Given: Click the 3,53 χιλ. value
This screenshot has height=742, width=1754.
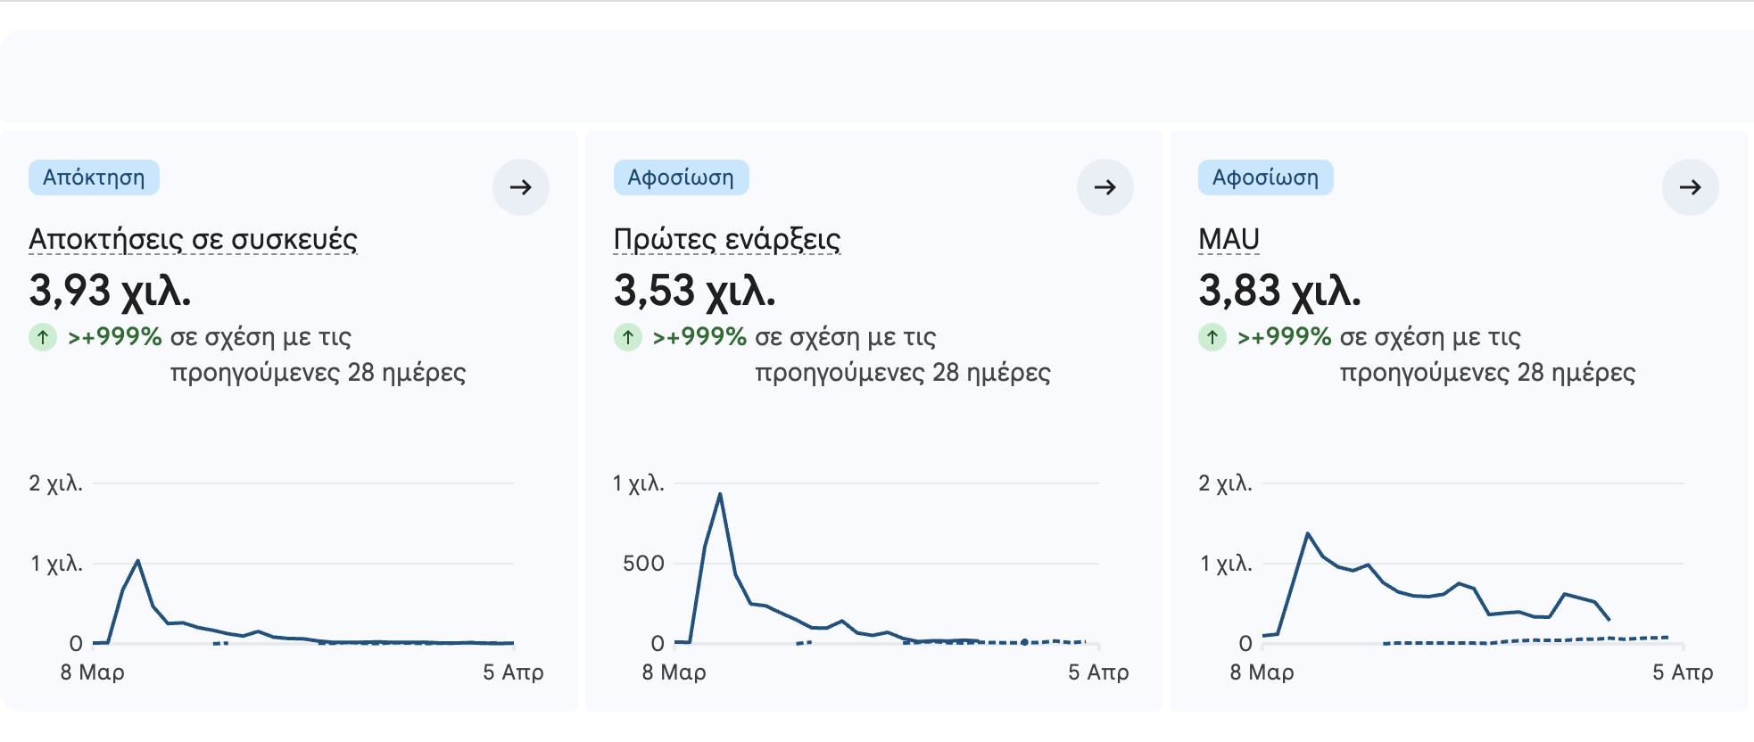Looking at the screenshot, I should point(694,291).
